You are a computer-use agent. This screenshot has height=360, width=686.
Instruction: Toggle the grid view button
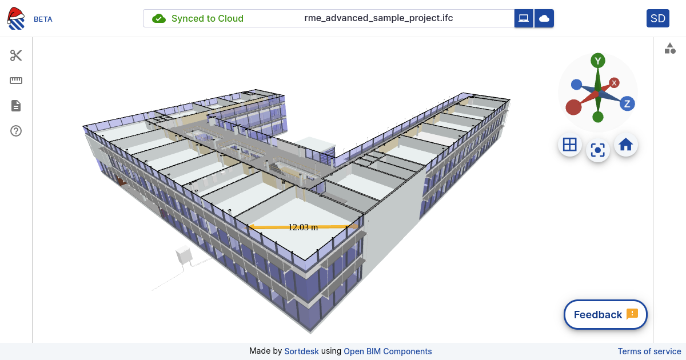tap(569, 145)
